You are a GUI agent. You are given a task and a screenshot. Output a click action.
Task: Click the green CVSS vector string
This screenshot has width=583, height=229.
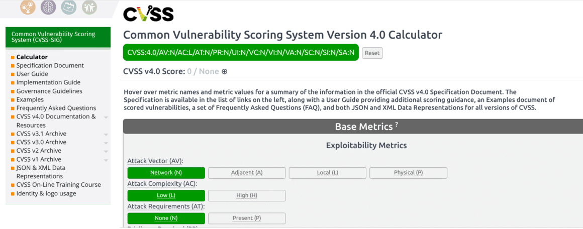241,52
